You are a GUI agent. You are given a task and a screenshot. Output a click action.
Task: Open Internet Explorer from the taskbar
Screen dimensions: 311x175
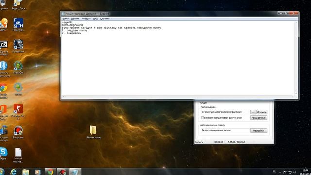pyautogui.click(x=13, y=172)
